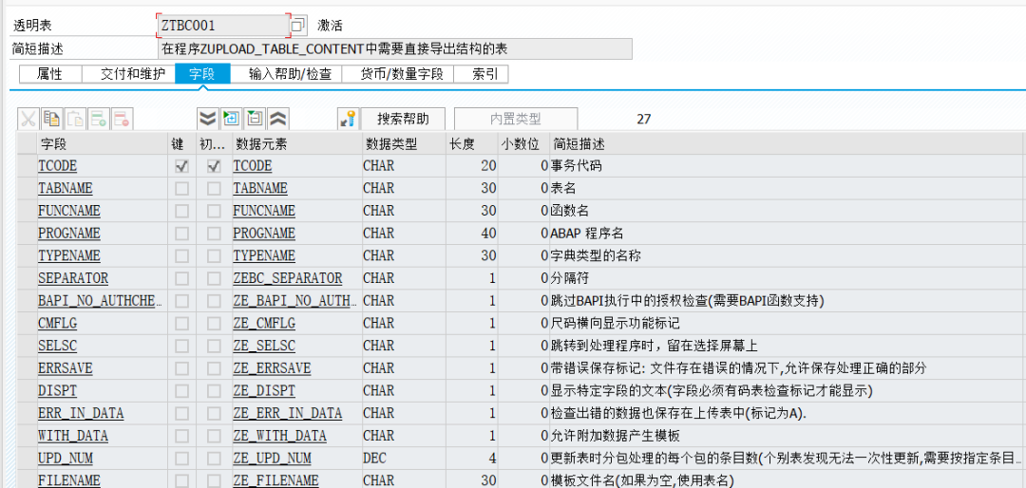Click the description ABAP 程序名
The width and height of the screenshot is (1026, 488).
[x=588, y=234]
